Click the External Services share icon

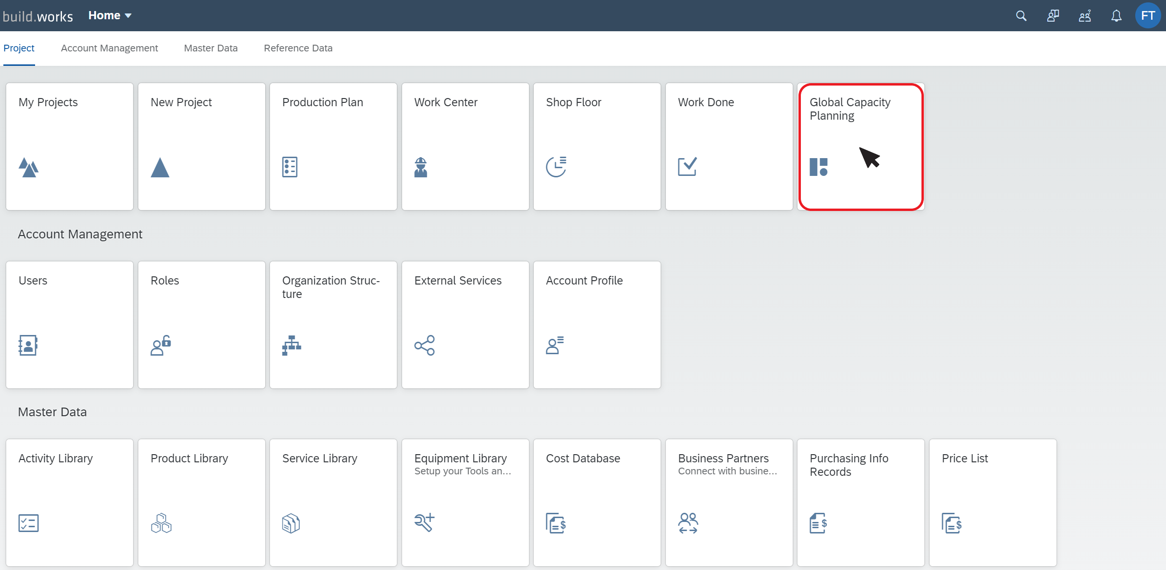pos(425,345)
